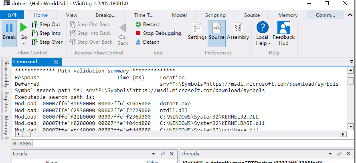
Task: Click the command input field at 0:000>
Action: (x=193, y=143)
